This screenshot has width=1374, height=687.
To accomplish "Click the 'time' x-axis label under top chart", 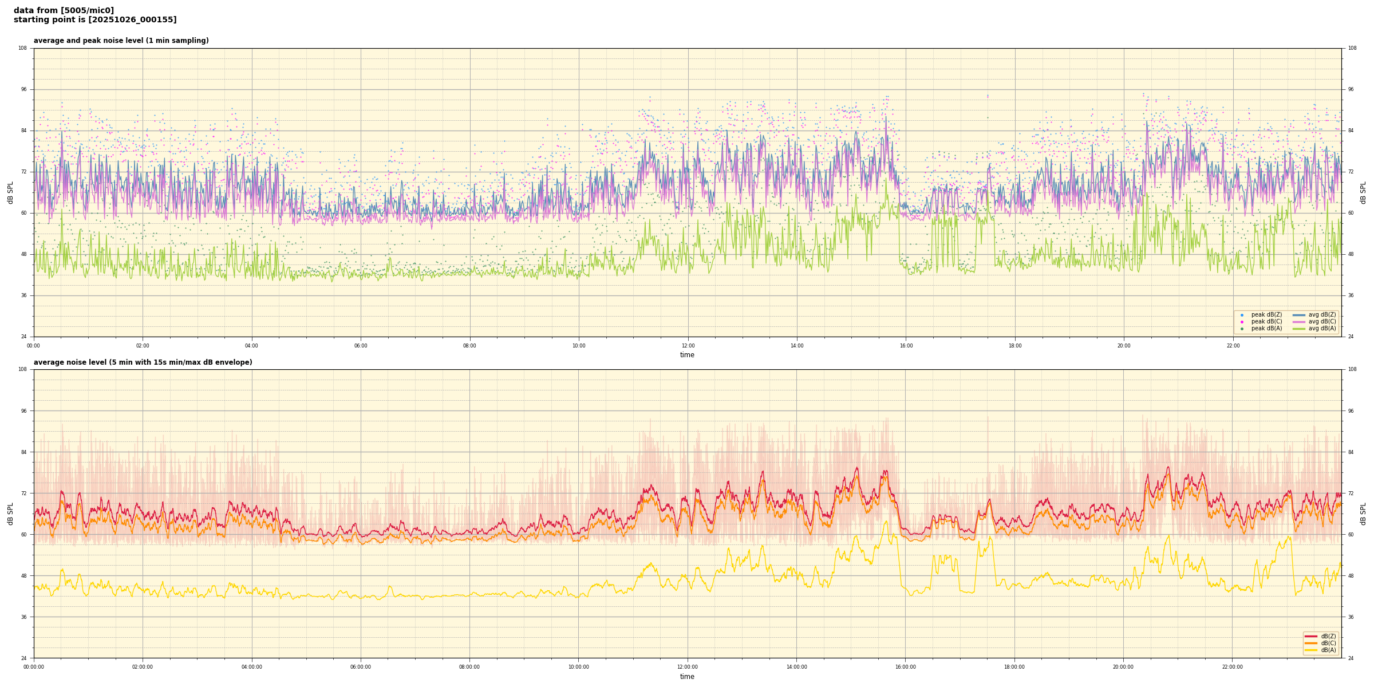I will pyautogui.click(x=687, y=355).
